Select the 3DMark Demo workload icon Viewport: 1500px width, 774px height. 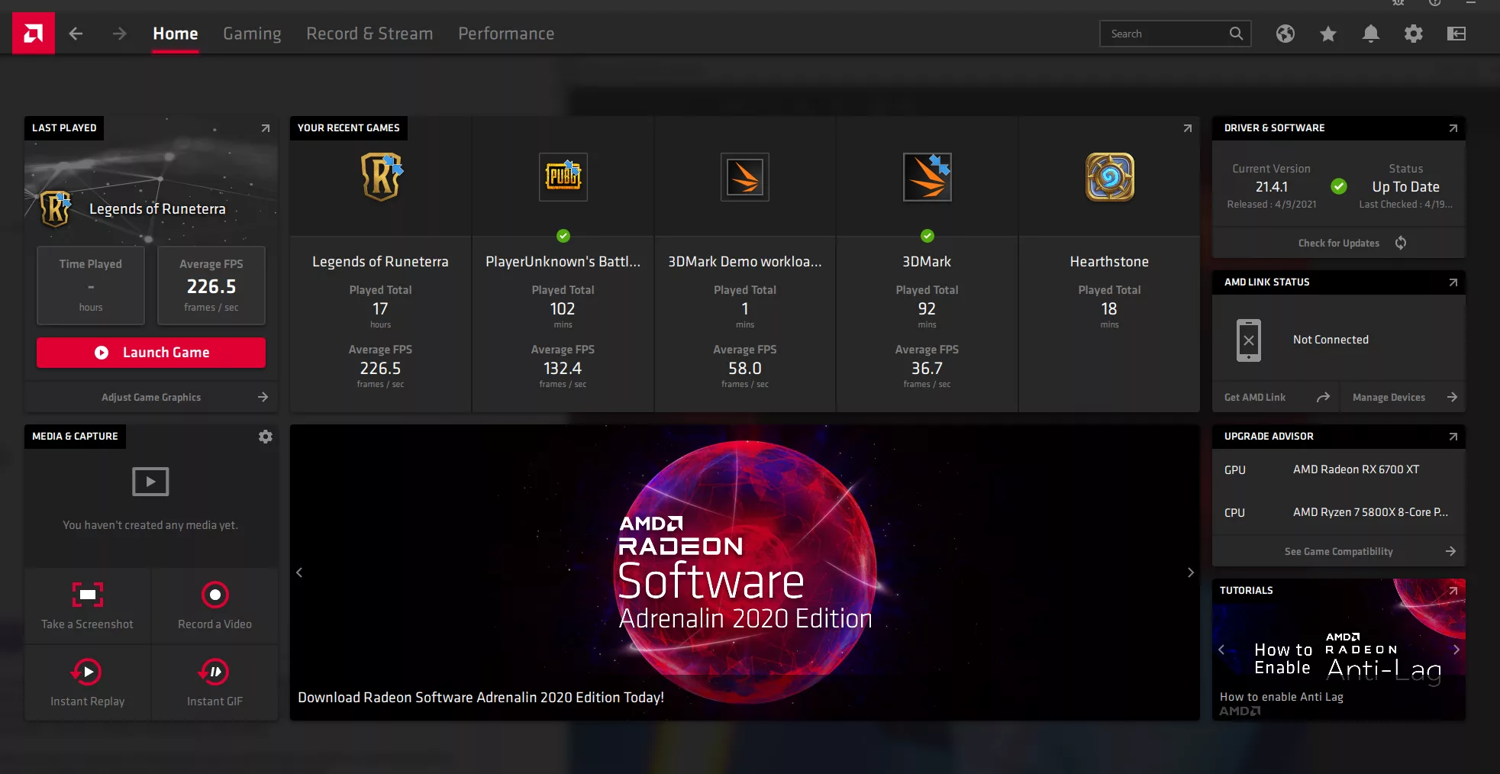pos(745,177)
